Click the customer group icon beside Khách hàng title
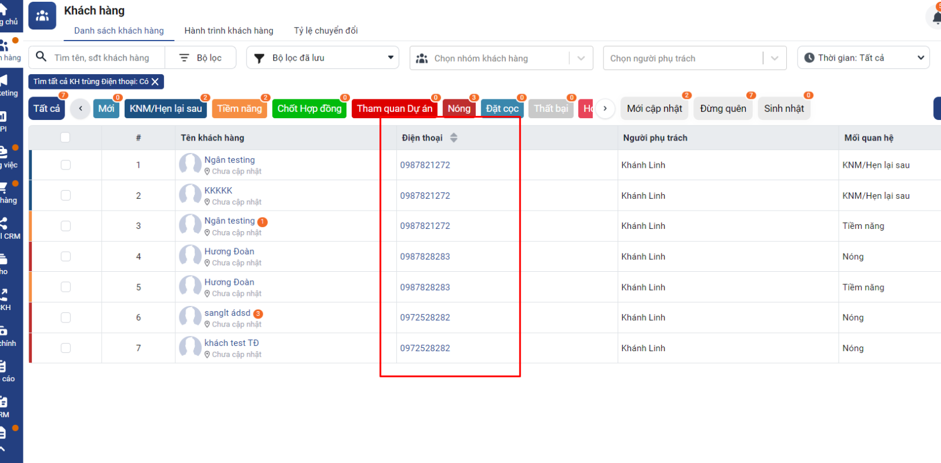Image resolution: width=941 pixels, height=463 pixels. (42, 16)
